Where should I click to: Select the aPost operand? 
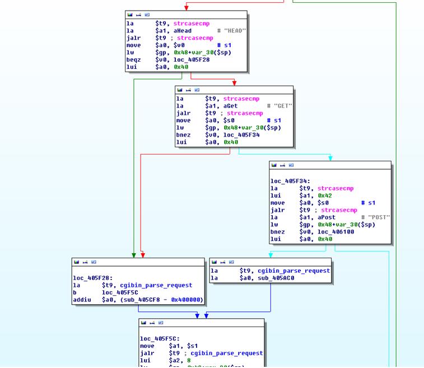tap(327, 217)
